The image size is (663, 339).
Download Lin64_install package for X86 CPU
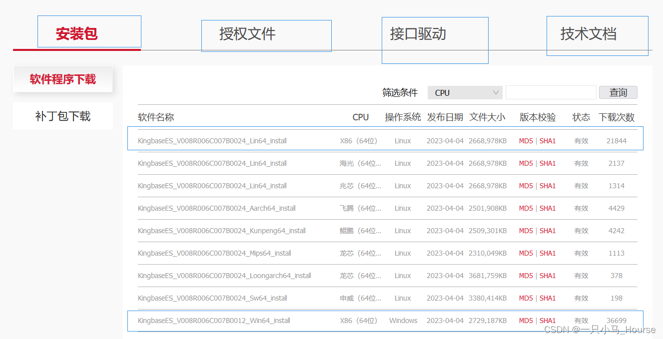[212, 141]
